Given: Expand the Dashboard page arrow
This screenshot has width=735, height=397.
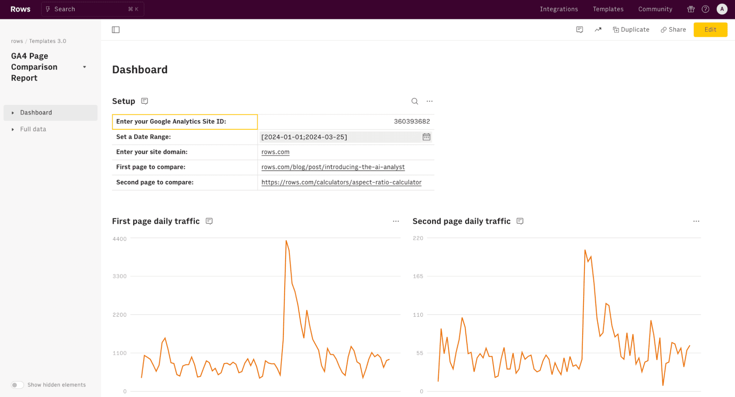Looking at the screenshot, I should click(x=13, y=113).
